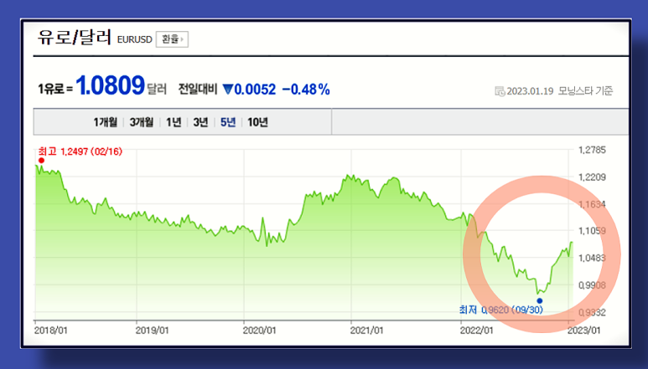Screen dimensions: 648x369
Task: Click the 유로/달러 title
Action: (75, 37)
